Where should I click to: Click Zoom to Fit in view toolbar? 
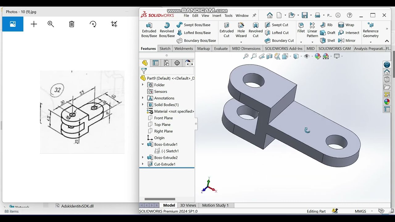tap(246, 56)
